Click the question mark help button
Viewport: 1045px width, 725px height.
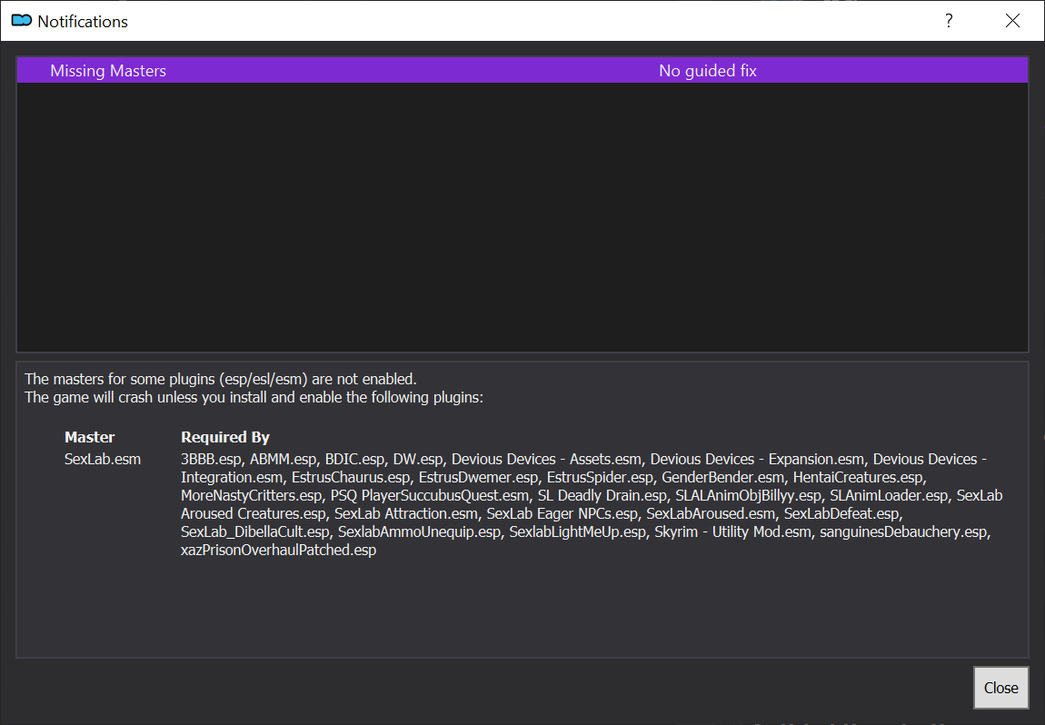[x=949, y=21]
